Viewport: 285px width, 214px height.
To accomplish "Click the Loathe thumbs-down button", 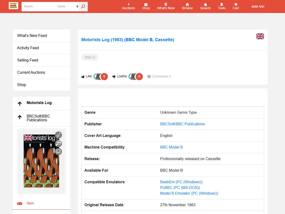I will click(x=120, y=76).
